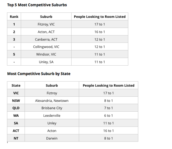Viewport: 172px width, 149px height.
Task: Click the Canberra, ACT cell
Action: click(x=46, y=39)
